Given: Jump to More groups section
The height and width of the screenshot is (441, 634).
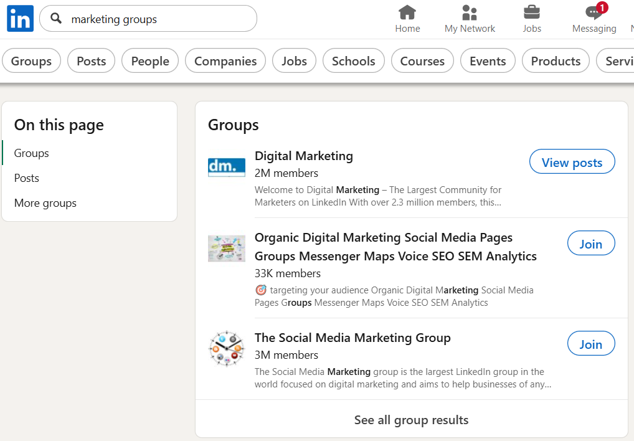Looking at the screenshot, I should 45,203.
